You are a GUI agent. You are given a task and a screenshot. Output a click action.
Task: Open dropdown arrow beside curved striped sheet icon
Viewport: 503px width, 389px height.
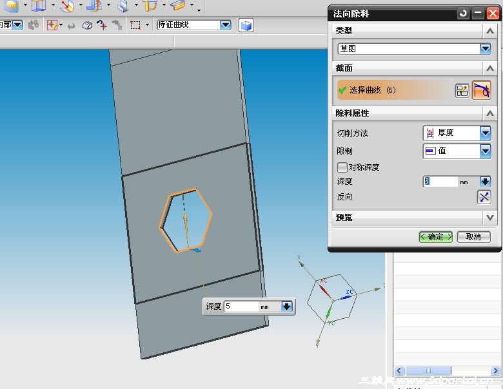point(192,5)
